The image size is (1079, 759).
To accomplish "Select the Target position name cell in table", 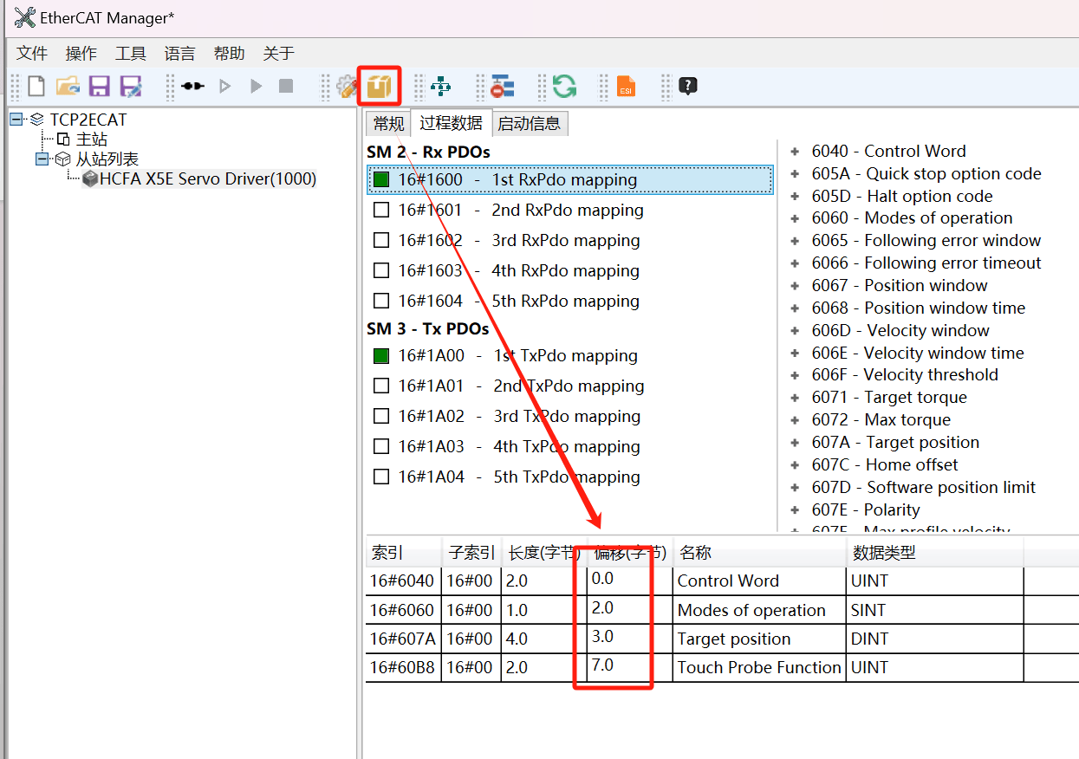I will click(x=759, y=639).
